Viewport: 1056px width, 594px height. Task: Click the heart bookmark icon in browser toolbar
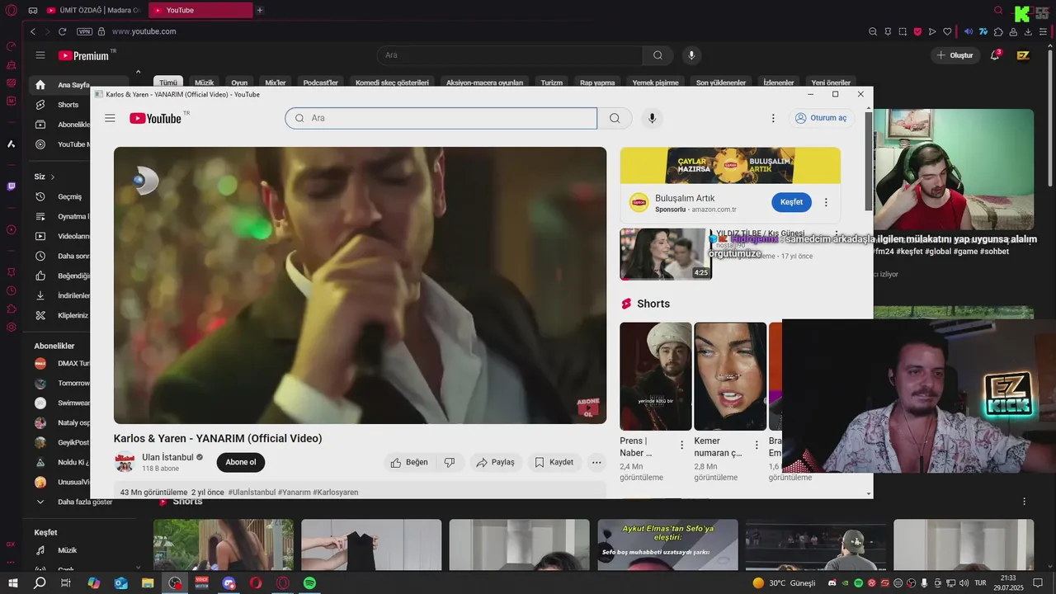click(947, 31)
